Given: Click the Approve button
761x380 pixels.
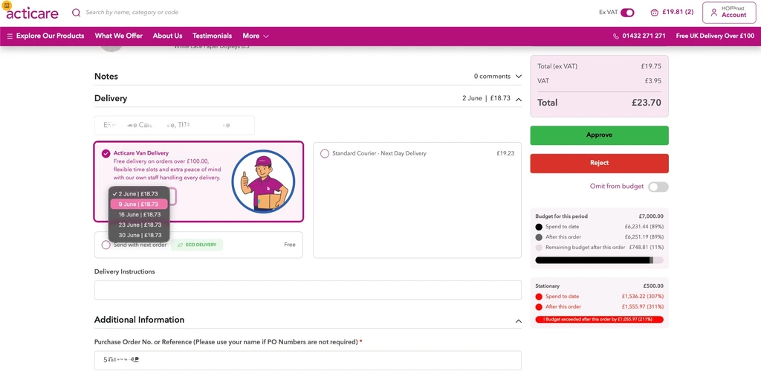Looking at the screenshot, I should point(599,135).
